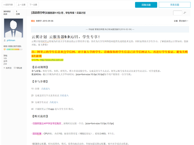Click step 4 下载阿里云手机app text
The image size is (194, 145).
coord(53,109)
